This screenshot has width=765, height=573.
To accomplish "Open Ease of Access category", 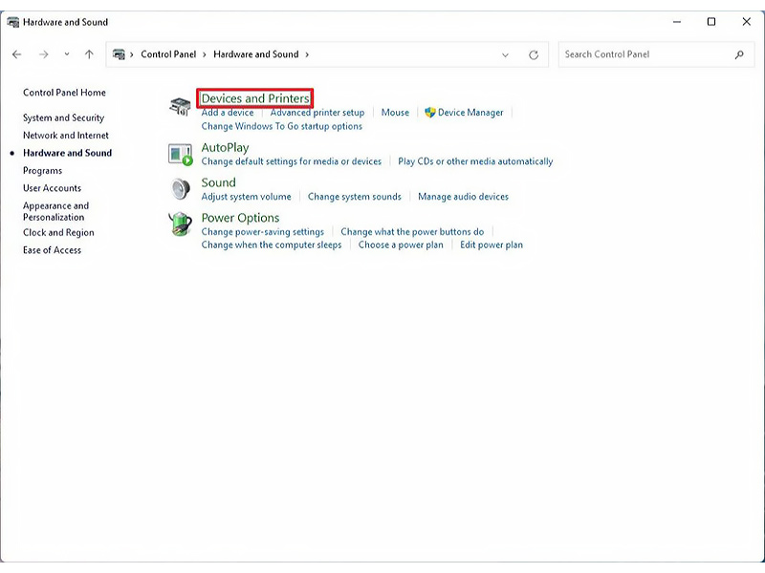I will point(53,250).
